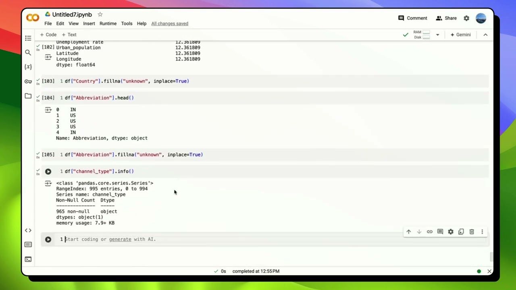
Task: Open more cell actions menu
Action: point(482,232)
